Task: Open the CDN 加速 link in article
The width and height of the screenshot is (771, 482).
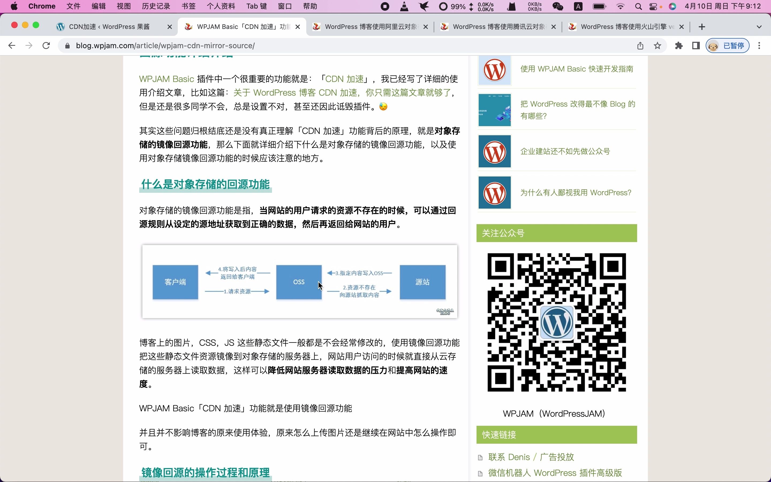Action: point(344,79)
